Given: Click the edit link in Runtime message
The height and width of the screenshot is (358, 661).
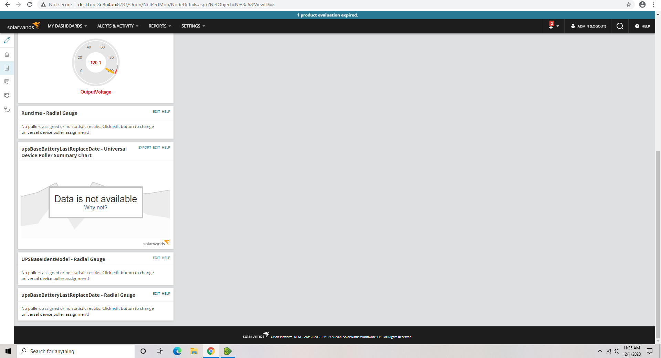Looking at the screenshot, I should (116, 127).
